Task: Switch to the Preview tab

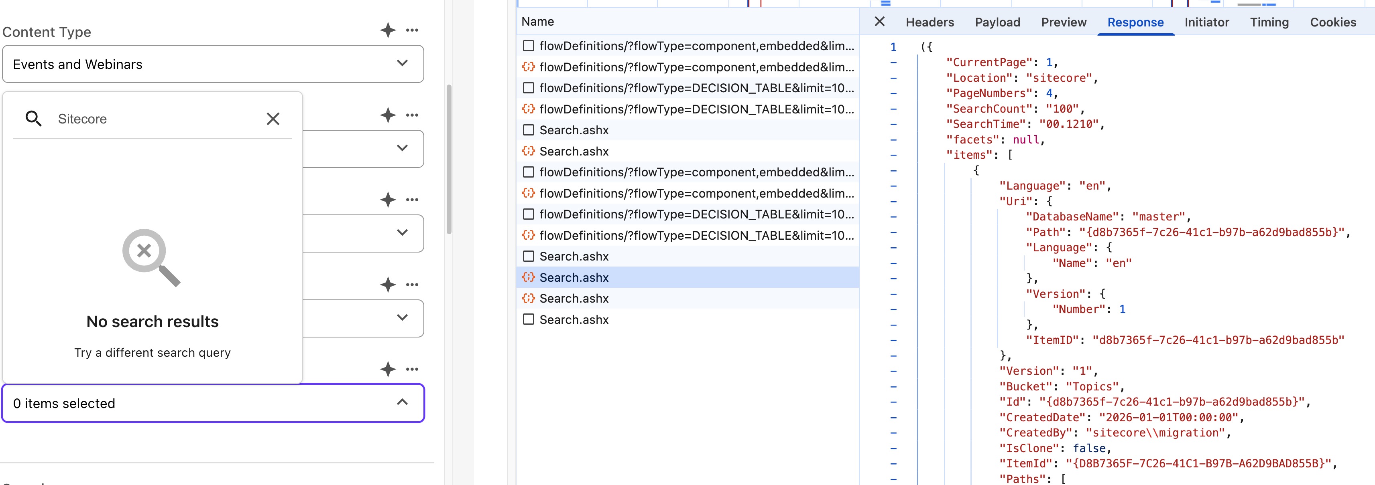Action: click(1064, 22)
